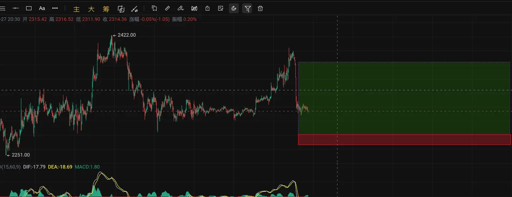This screenshot has height=197, width=512.
Task: Toggle the lock drawings icon
Action: point(207,8)
